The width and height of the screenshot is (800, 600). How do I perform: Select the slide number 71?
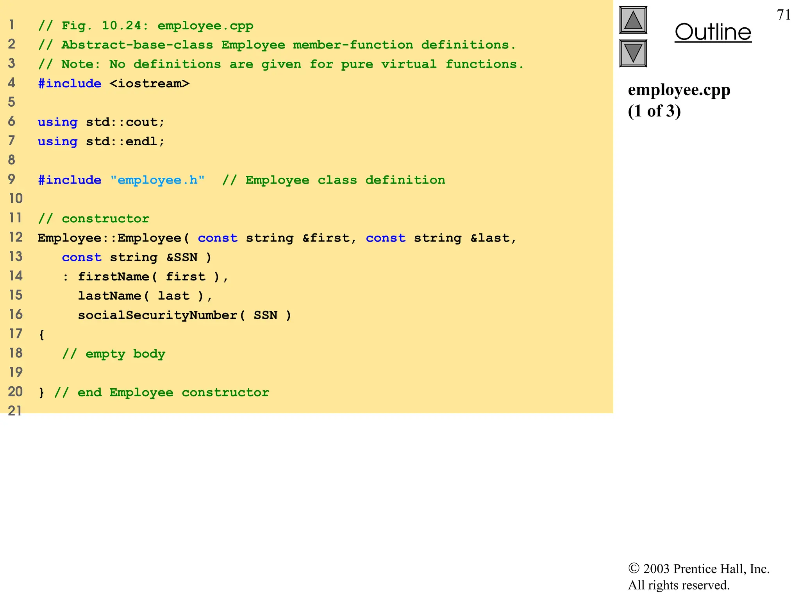click(784, 15)
